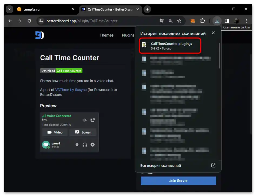Click the plugin preview image
Image resolution: width=256 pixels, height=196 pixels.
point(69,132)
